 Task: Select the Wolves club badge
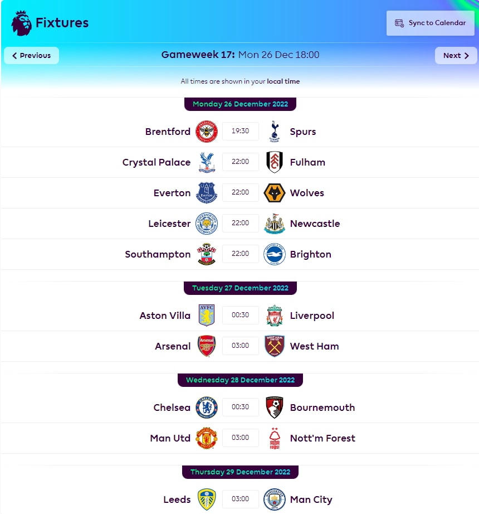point(274,193)
